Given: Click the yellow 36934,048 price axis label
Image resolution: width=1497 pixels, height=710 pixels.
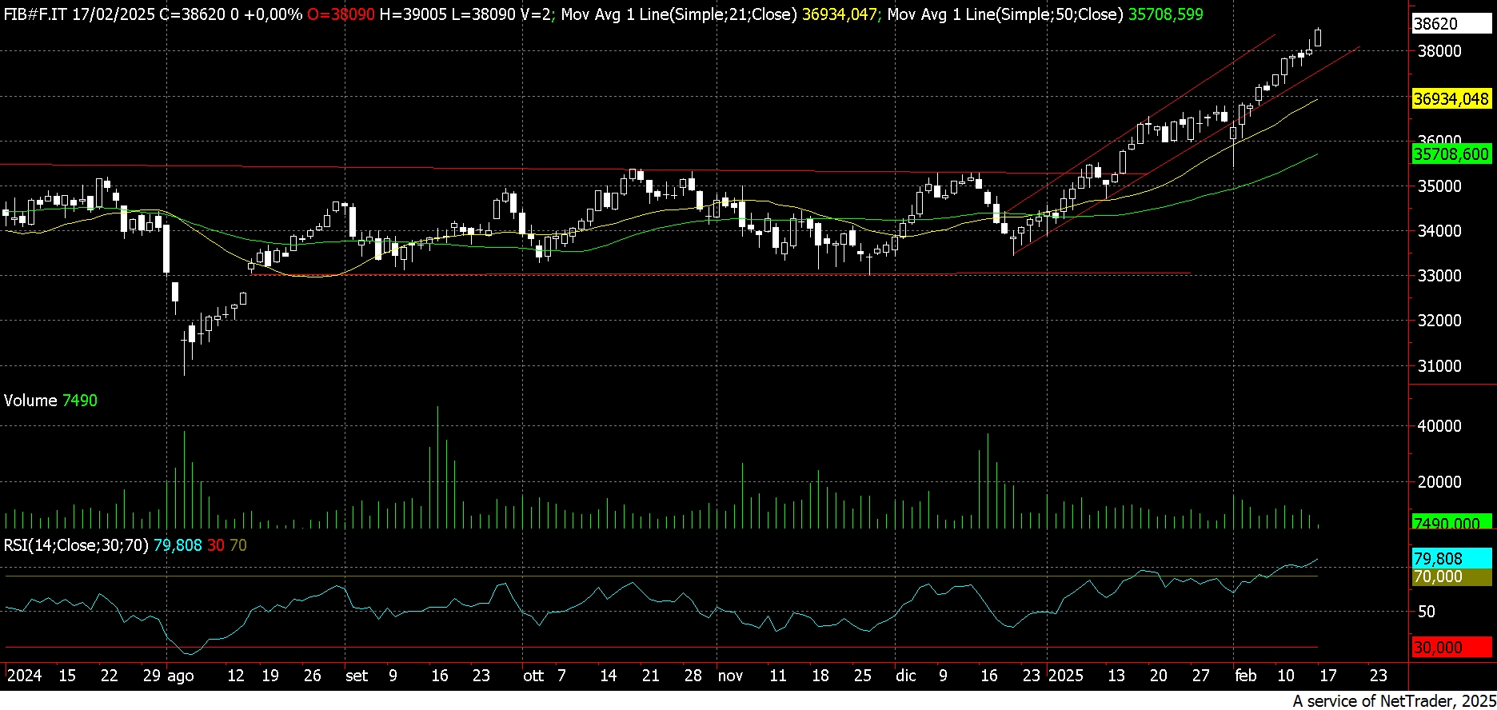Looking at the screenshot, I should tap(1452, 98).
